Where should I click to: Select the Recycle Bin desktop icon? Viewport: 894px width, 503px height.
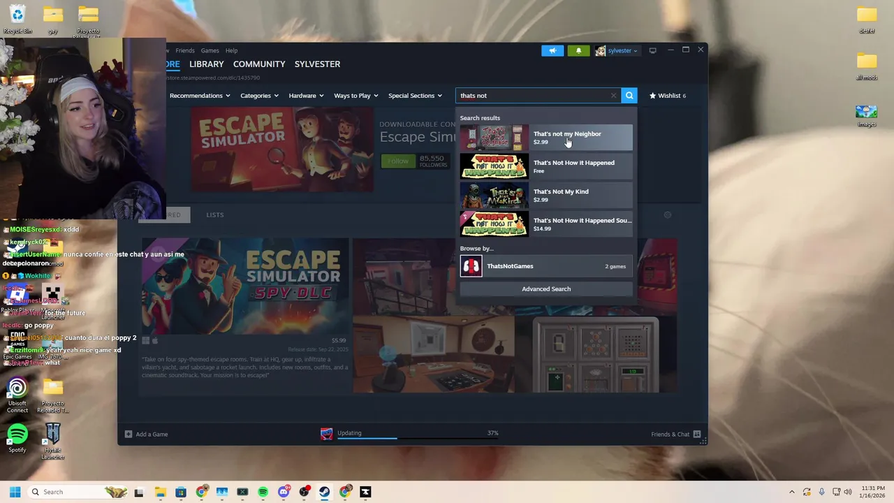pyautogui.click(x=17, y=19)
